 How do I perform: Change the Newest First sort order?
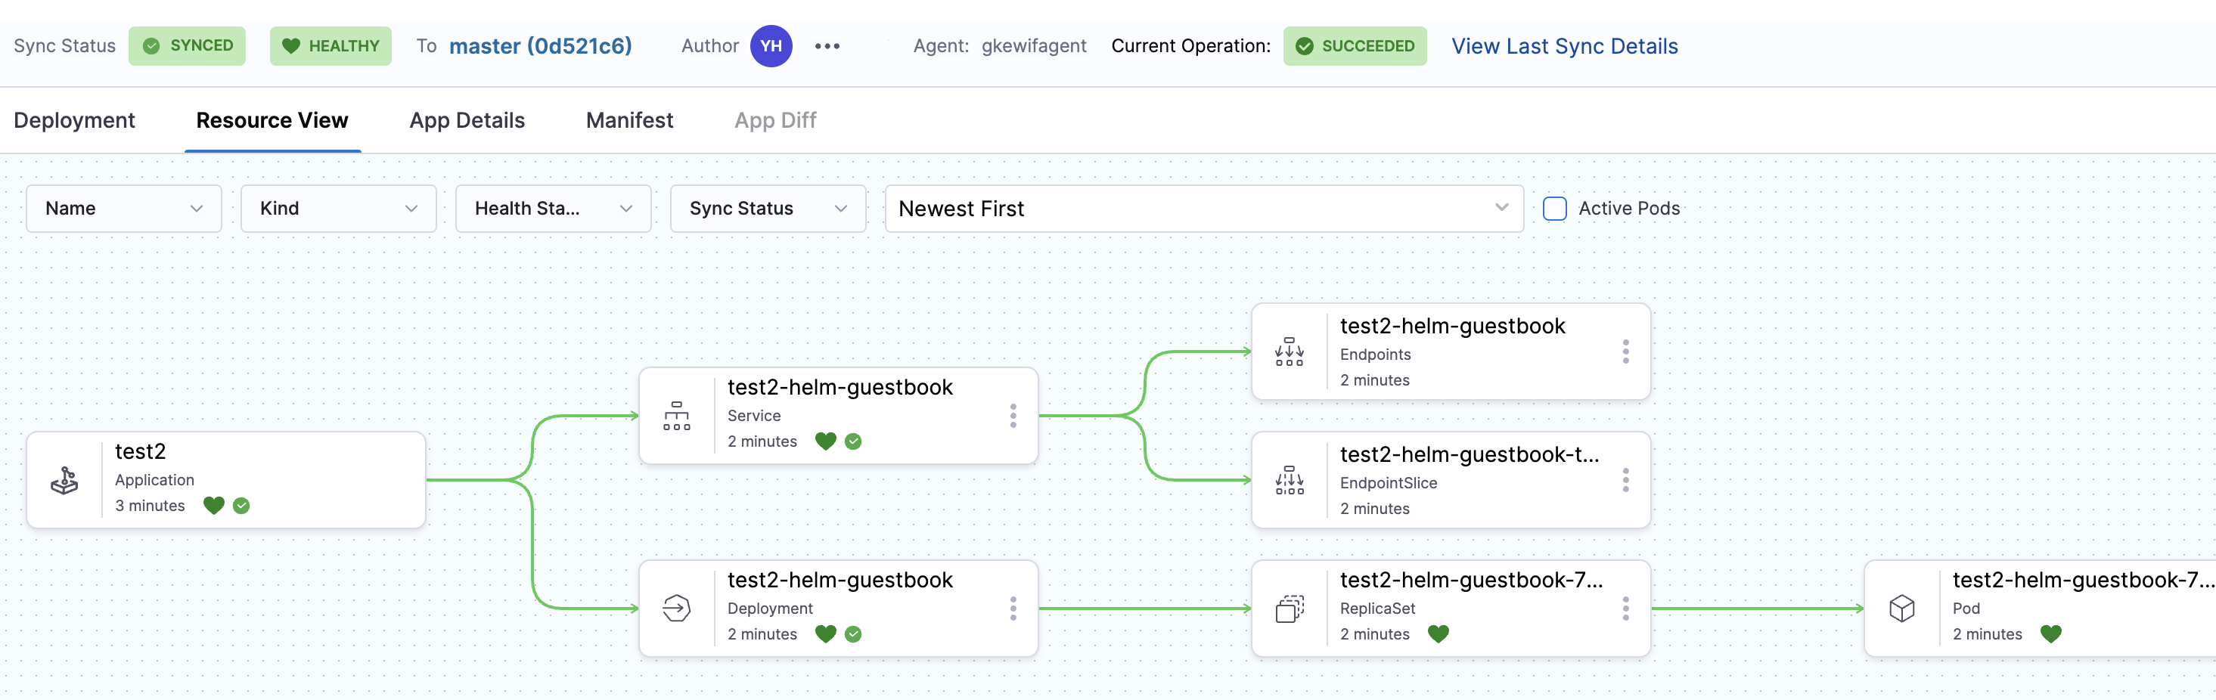(1203, 209)
